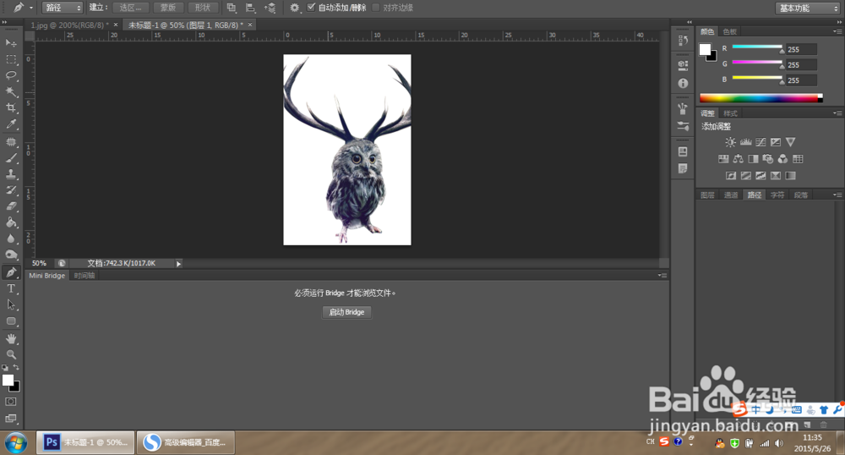This screenshot has height=455, width=845.
Task: Select the Horizontal Type tool
Action: [11, 289]
